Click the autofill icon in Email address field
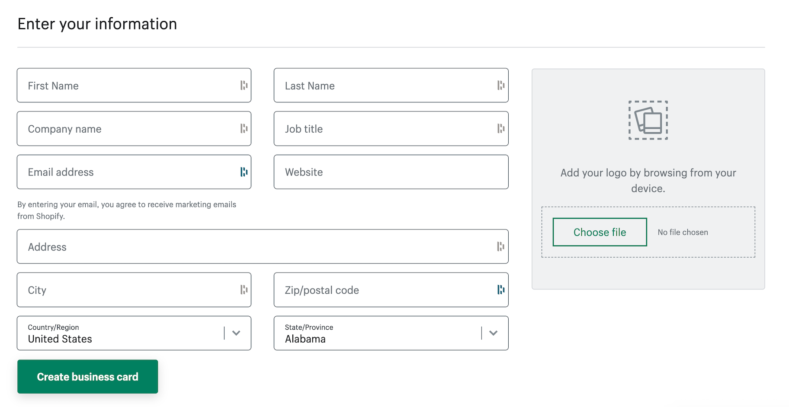Screen dimensions: 789x407 pyautogui.click(x=244, y=172)
